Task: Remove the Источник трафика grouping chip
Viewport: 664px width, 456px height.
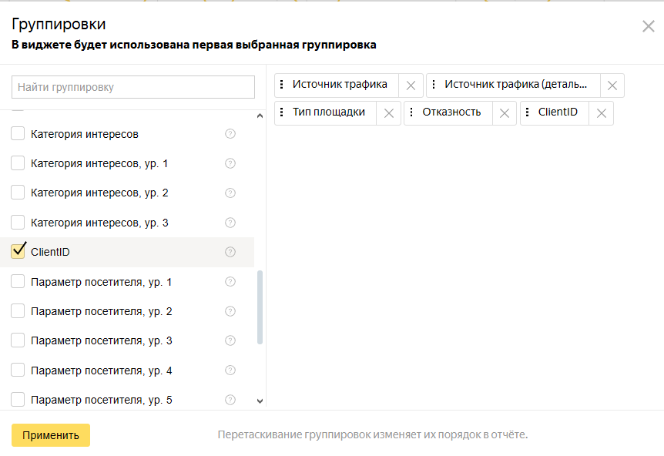Action: click(411, 85)
